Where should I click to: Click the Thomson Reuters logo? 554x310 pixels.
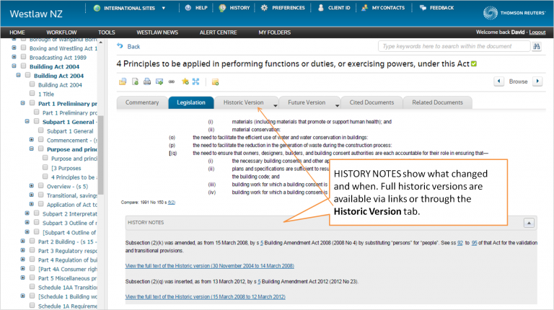tap(514, 13)
